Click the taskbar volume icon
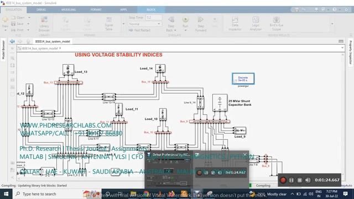Viewport: 354px width, 199px height. [311, 194]
